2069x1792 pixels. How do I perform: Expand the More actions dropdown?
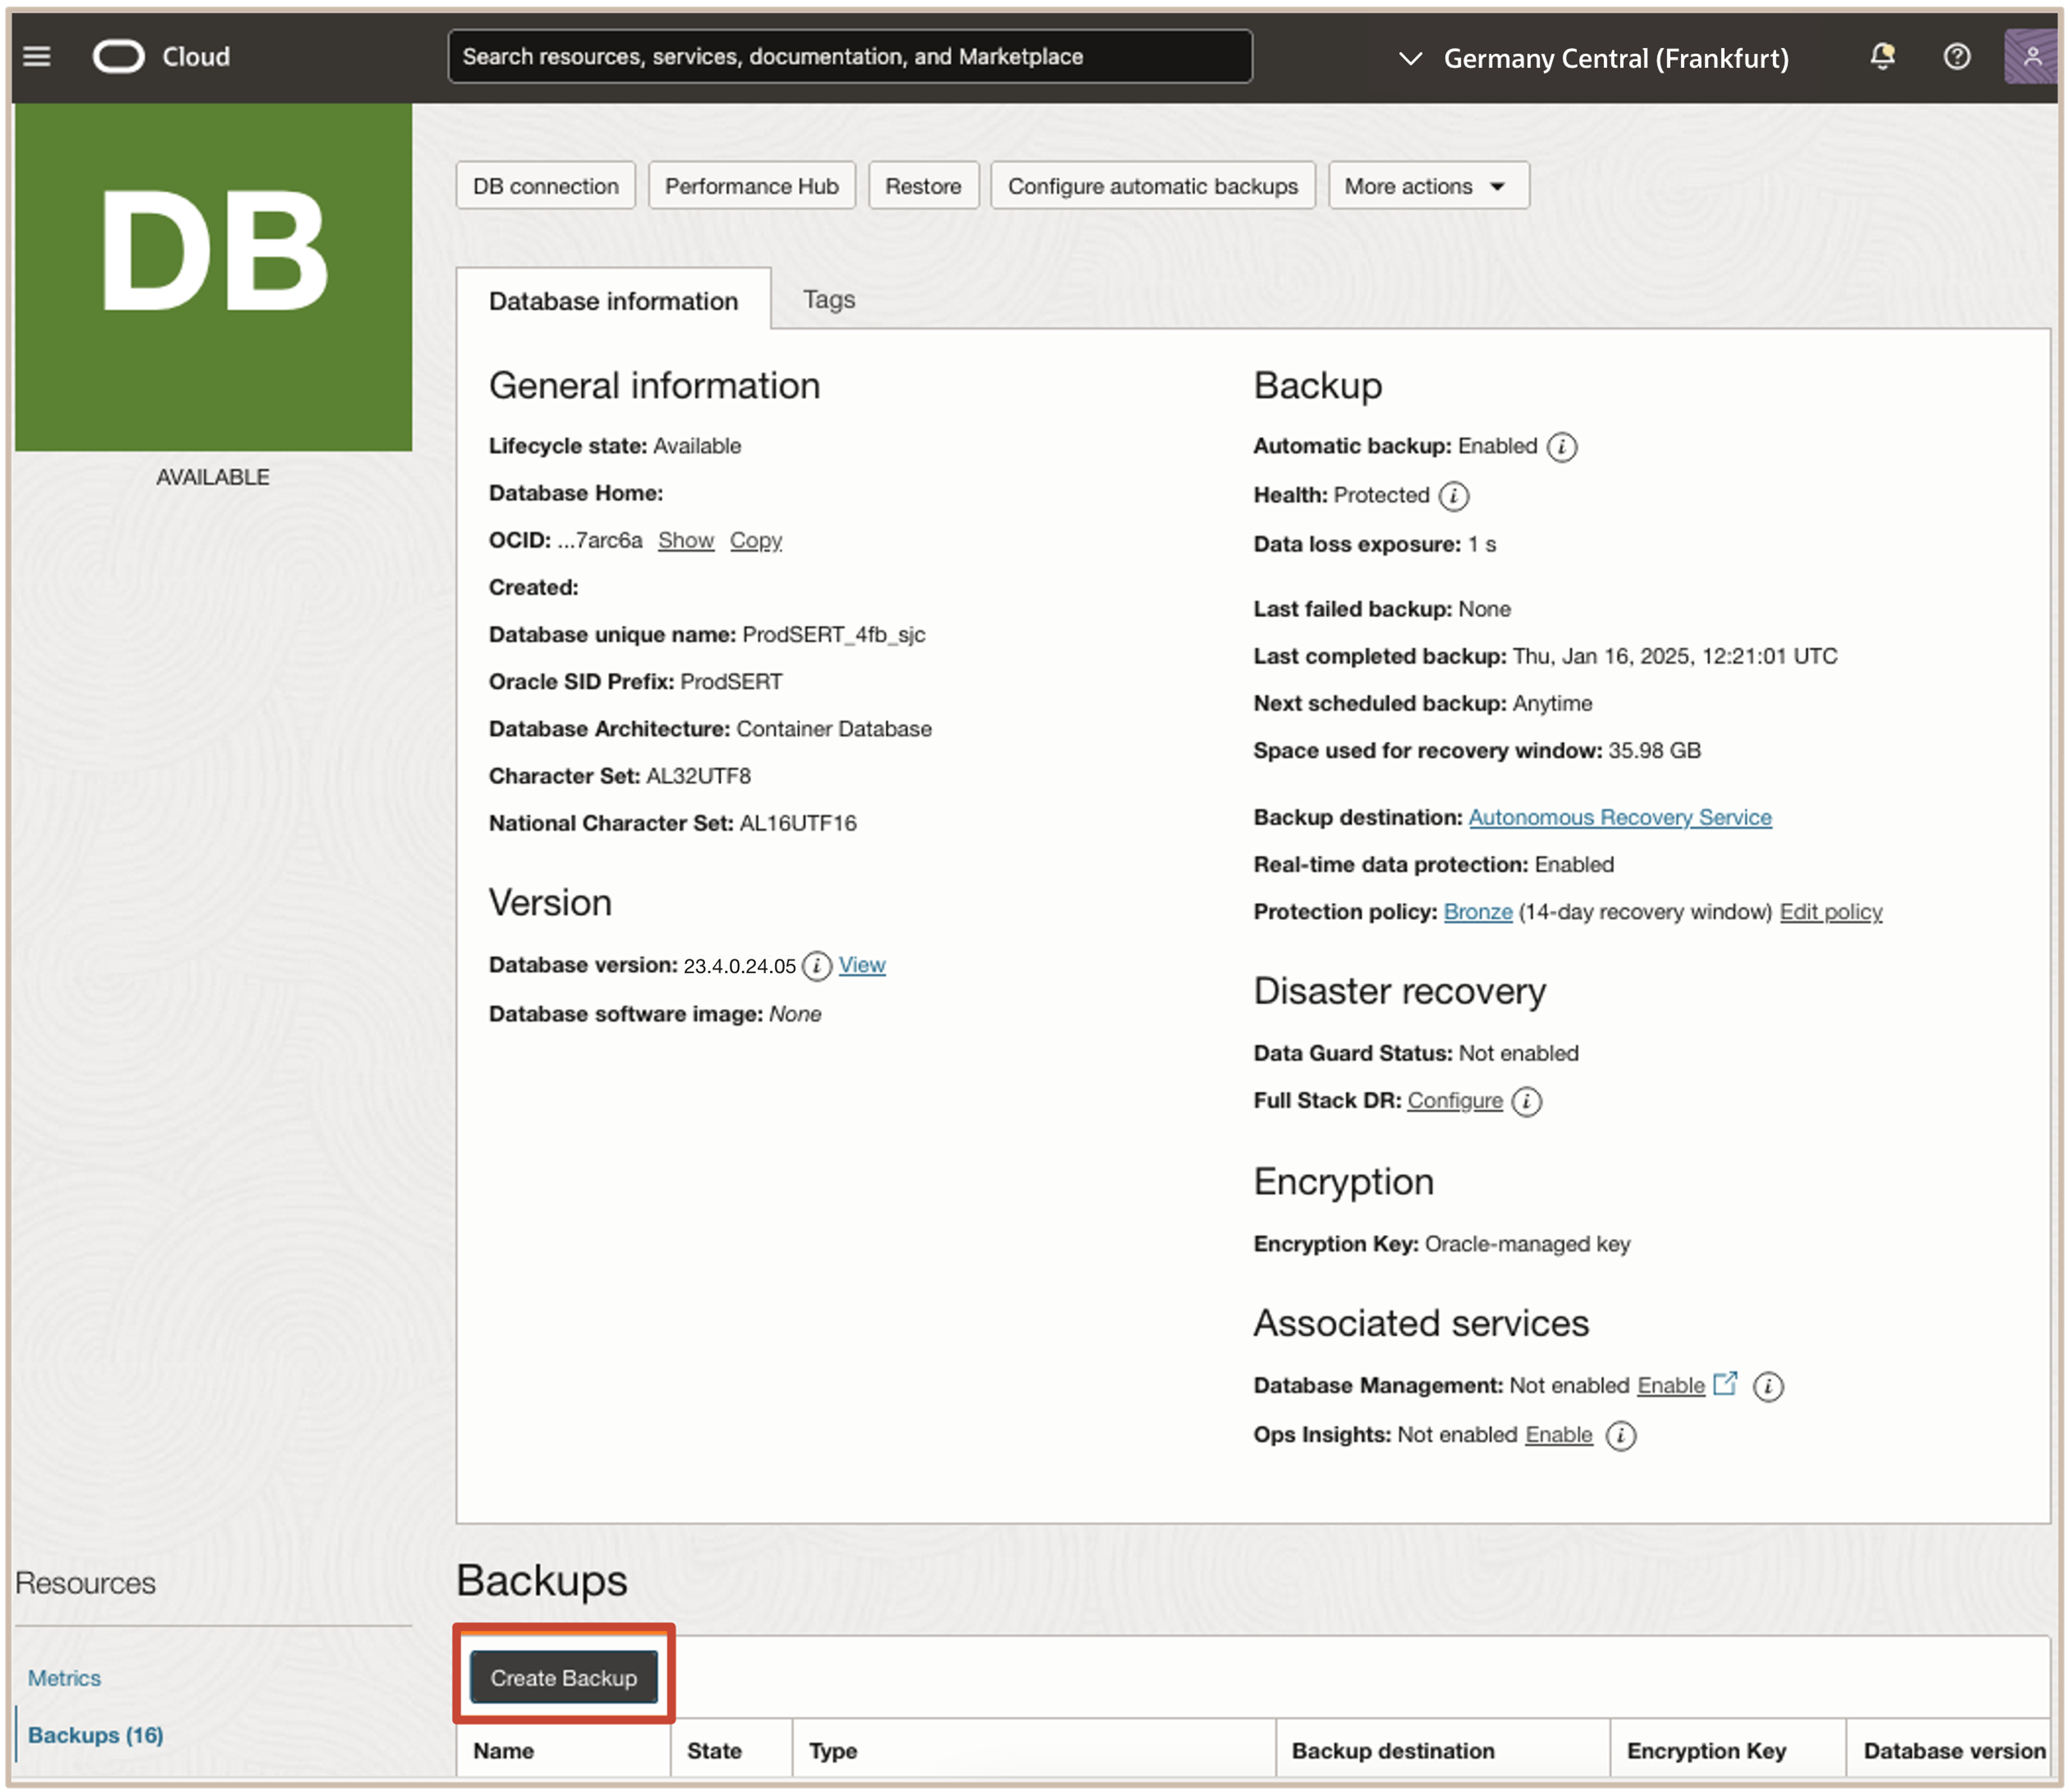pos(1427,187)
